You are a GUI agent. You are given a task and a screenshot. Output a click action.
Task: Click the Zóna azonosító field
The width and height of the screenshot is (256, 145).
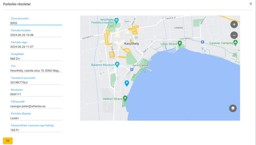point(36,23)
